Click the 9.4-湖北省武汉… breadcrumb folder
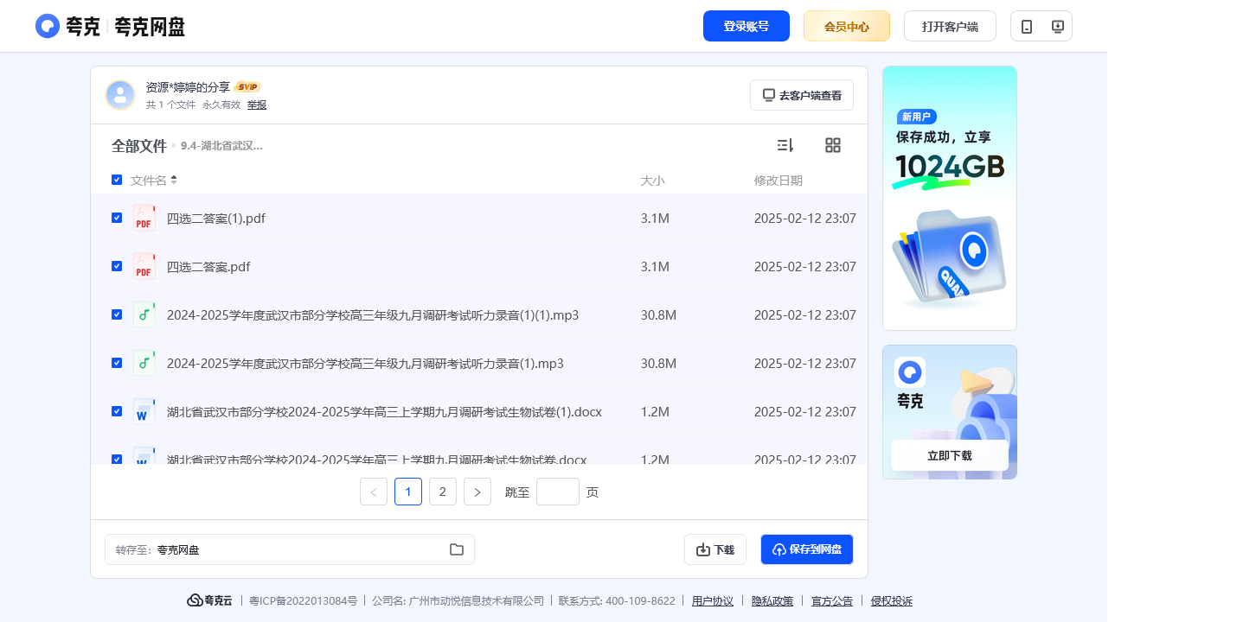Viewport: 1256px width, 622px height. pyautogui.click(x=221, y=146)
